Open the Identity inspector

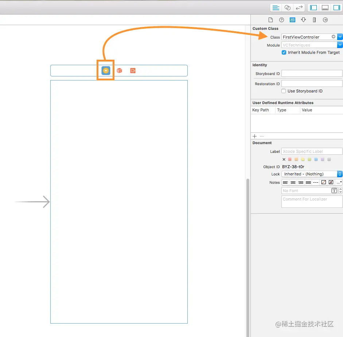(292, 20)
